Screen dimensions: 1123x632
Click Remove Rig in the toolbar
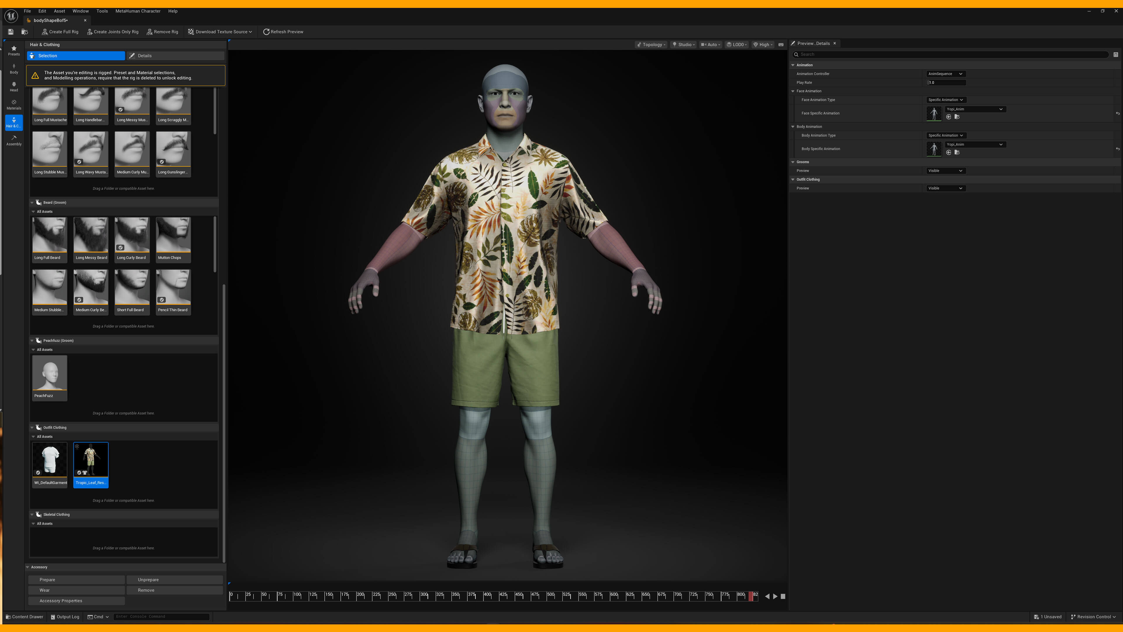coord(163,32)
